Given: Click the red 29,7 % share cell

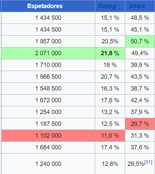Looking at the screenshot, I should 140,124.
